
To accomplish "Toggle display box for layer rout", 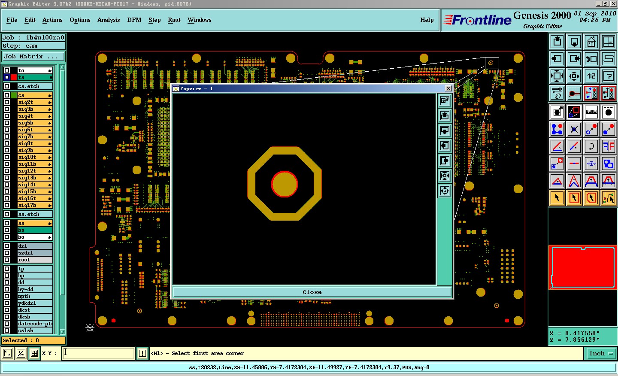I will 7,260.
